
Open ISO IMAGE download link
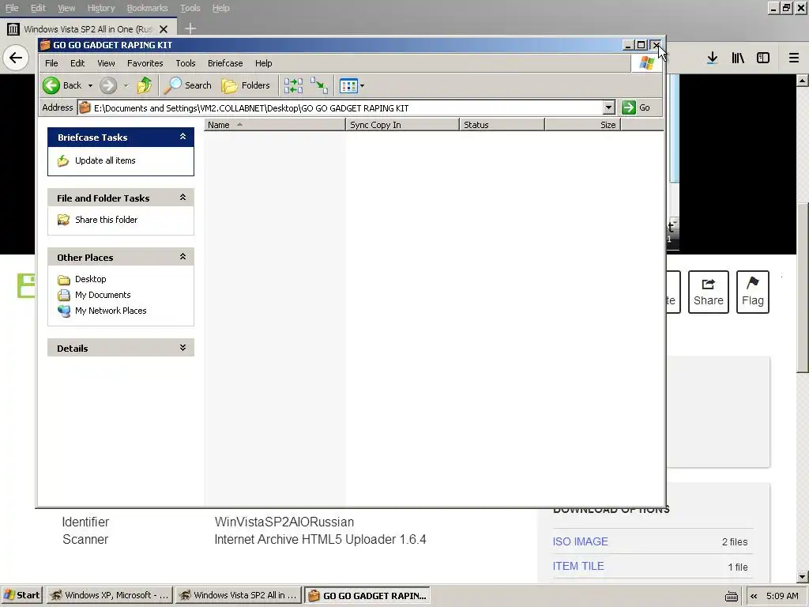(x=580, y=541)
